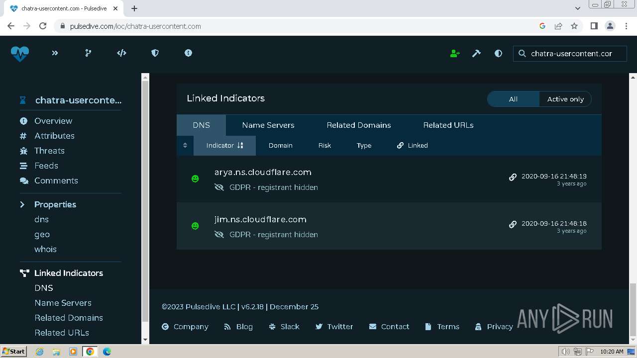The width and height of the screenshot is (637, 358).
Task: Open Contact footer link
Action: coord(389,327)
